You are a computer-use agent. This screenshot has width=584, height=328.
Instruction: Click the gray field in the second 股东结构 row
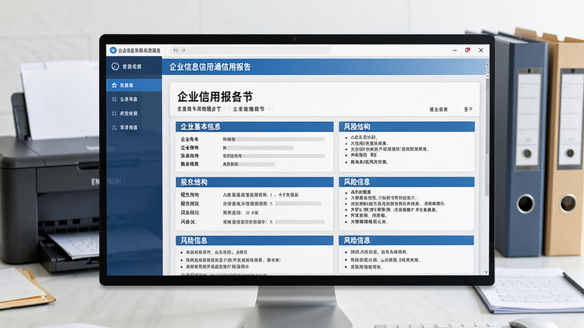coord(298,204)
